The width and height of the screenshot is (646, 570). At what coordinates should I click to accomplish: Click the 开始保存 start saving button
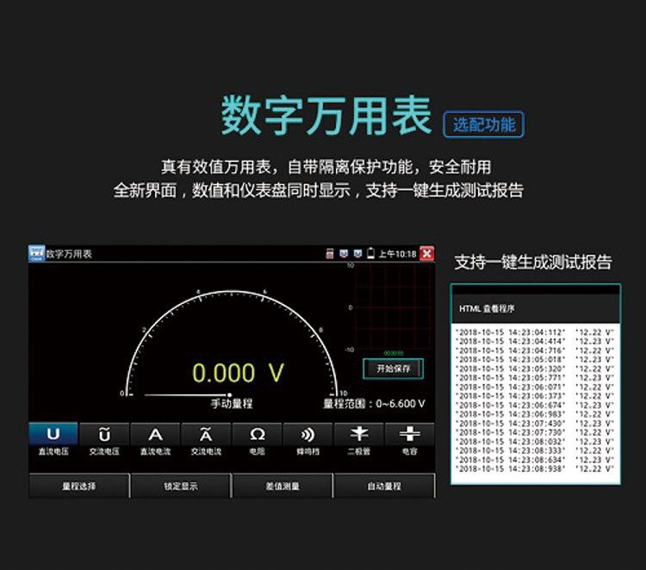(393, 369)
